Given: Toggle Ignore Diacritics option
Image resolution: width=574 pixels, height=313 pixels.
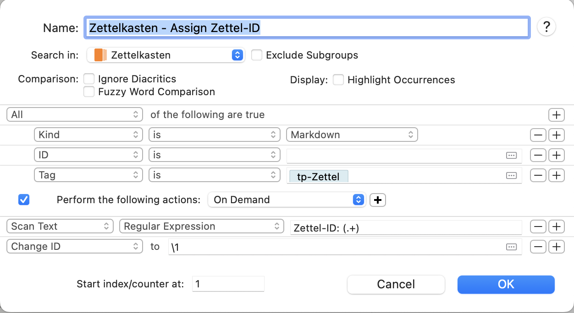Looking at the screenshot, I should point(89,79).
